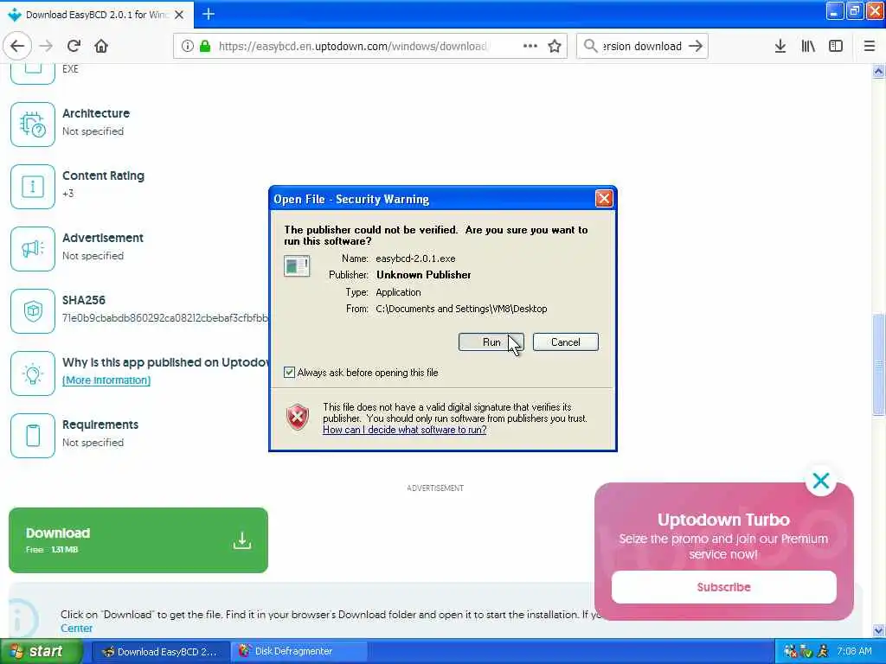Click the first system tray icon
Viewport: 886px width, 664px height.
[x=791, y=651]
